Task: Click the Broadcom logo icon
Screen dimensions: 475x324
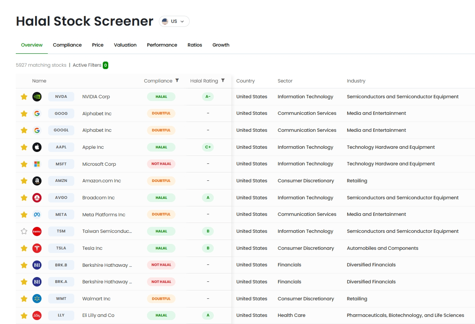Action: [37, 198]
